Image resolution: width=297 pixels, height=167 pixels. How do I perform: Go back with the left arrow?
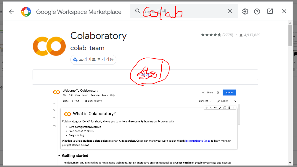[x=11, y=12]
